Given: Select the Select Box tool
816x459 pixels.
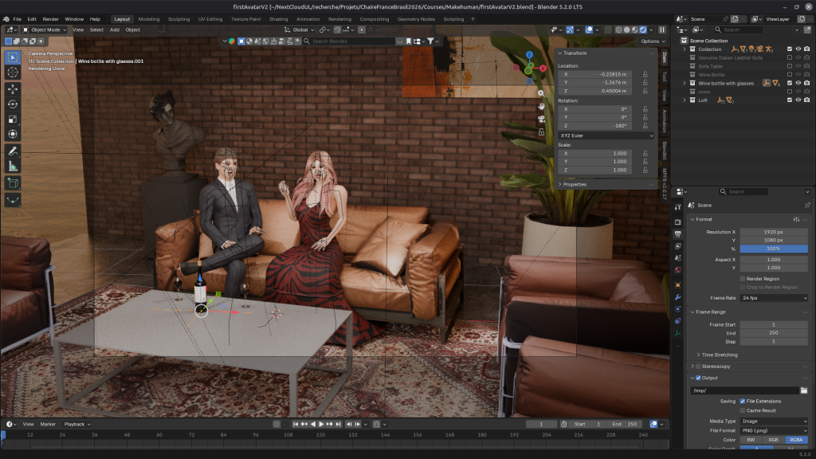Looking at the screenshot, I should tap(13, 57).
